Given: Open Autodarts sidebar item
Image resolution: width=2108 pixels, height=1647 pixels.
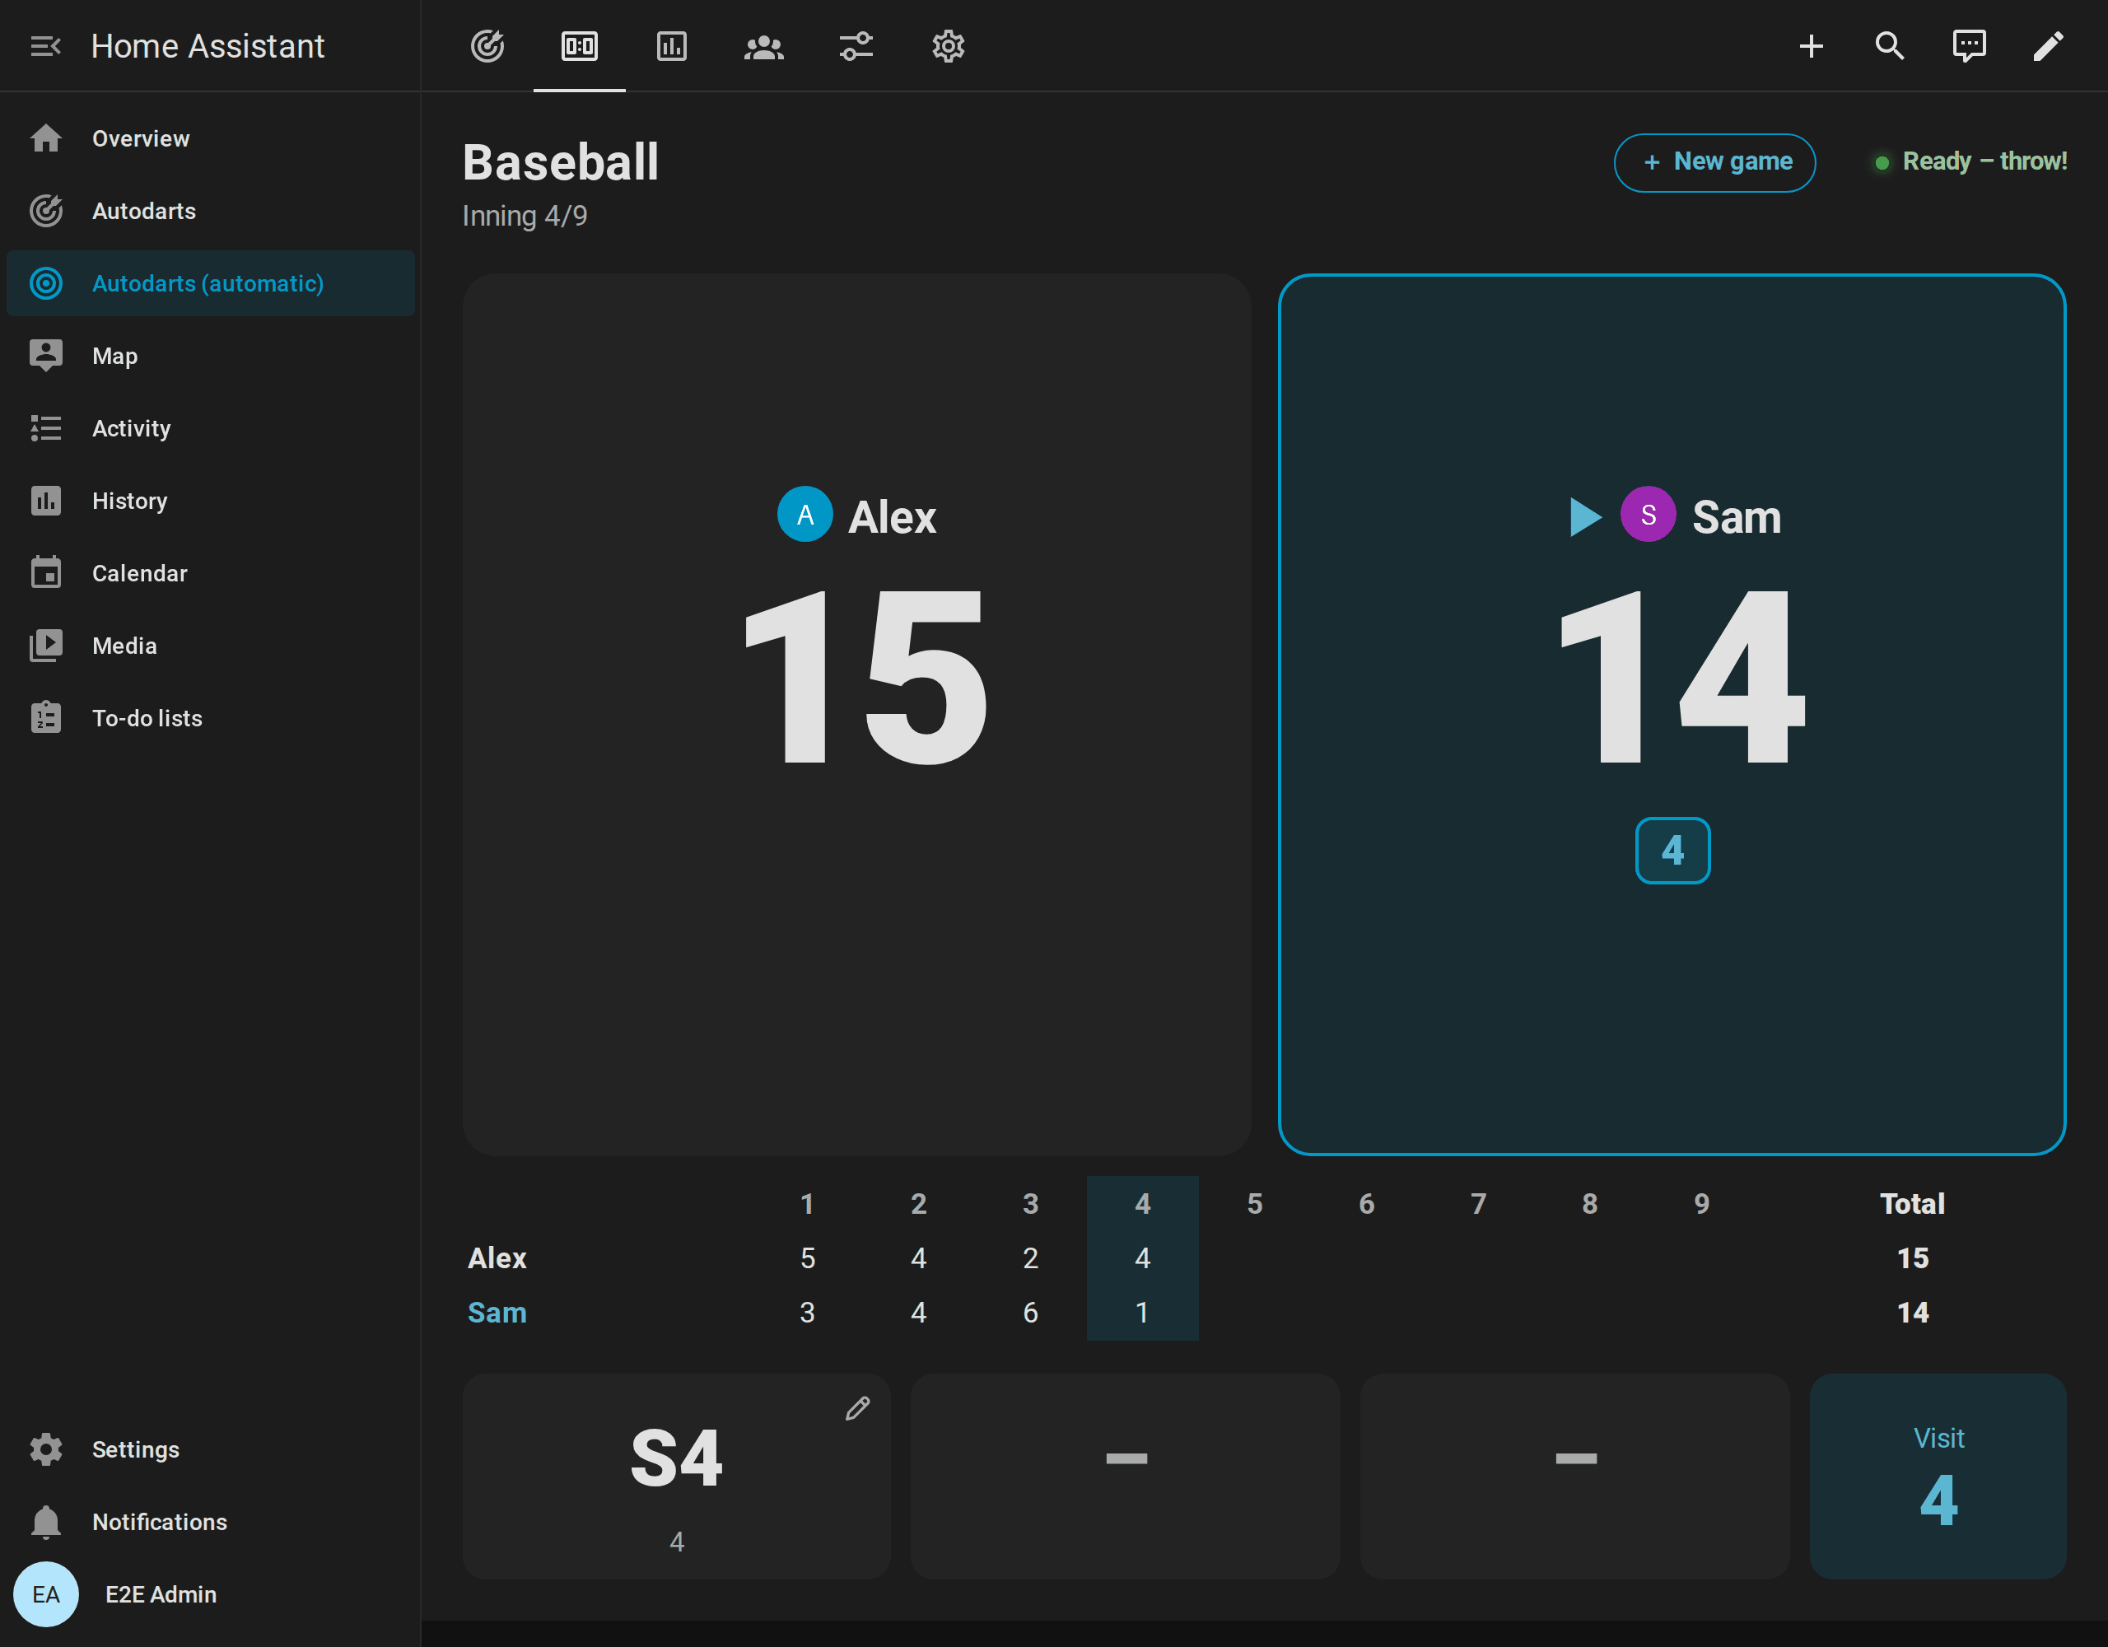Looking at the screenshot, I should point(211,211).
